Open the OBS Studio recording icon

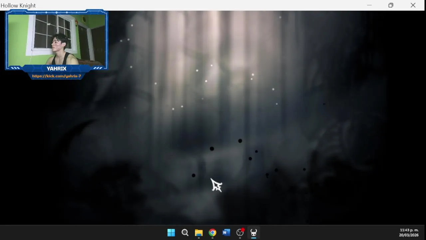point(240,233)
